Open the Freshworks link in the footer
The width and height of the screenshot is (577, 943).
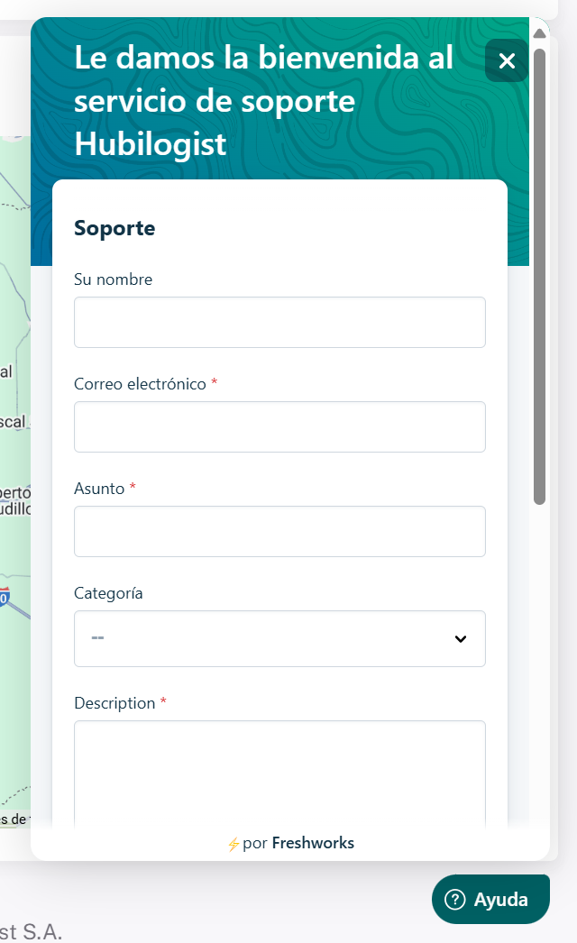coord(313,844)
